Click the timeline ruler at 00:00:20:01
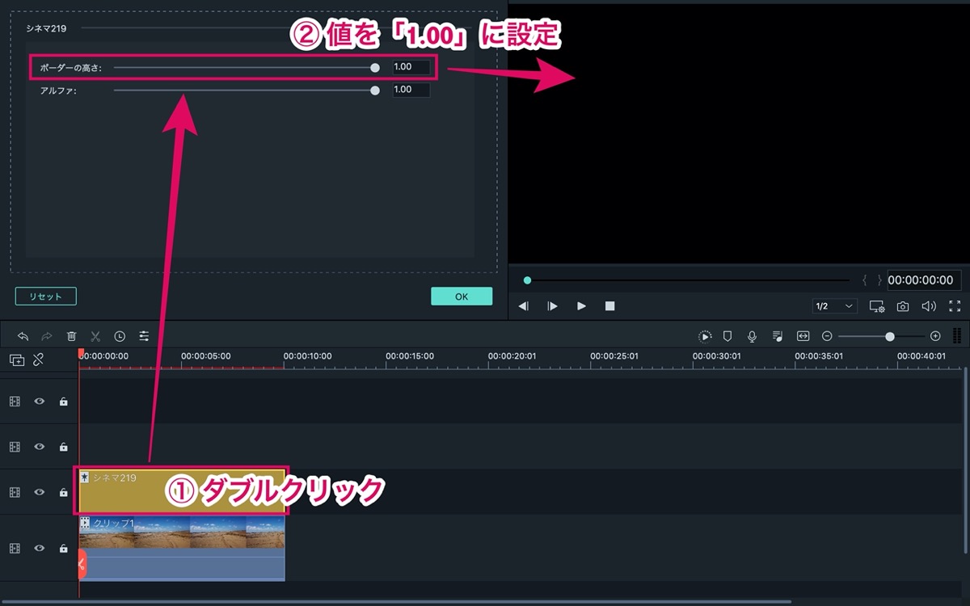The image size is (970, 606). [512, 356]
